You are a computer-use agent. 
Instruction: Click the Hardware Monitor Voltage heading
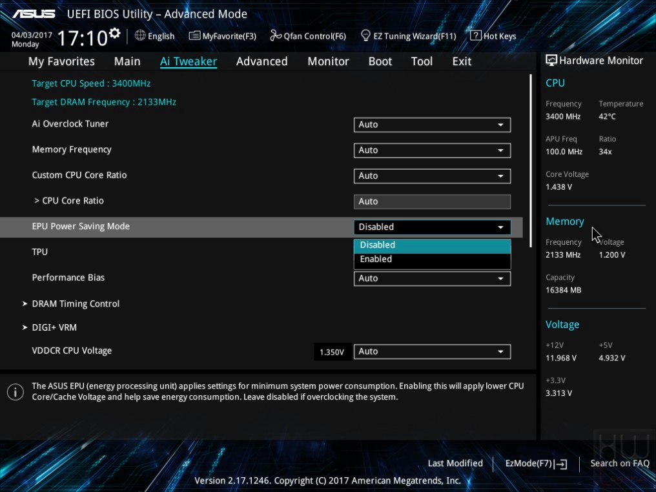562,325
